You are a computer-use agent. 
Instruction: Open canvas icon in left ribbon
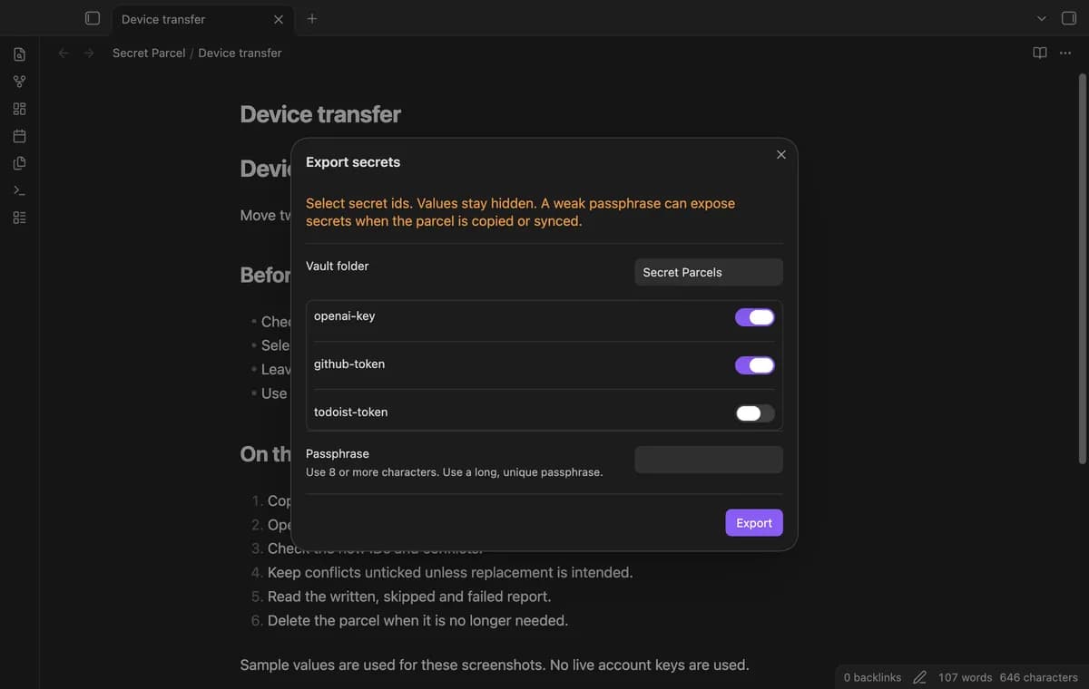pyautogui.click(x=19, y=109)
